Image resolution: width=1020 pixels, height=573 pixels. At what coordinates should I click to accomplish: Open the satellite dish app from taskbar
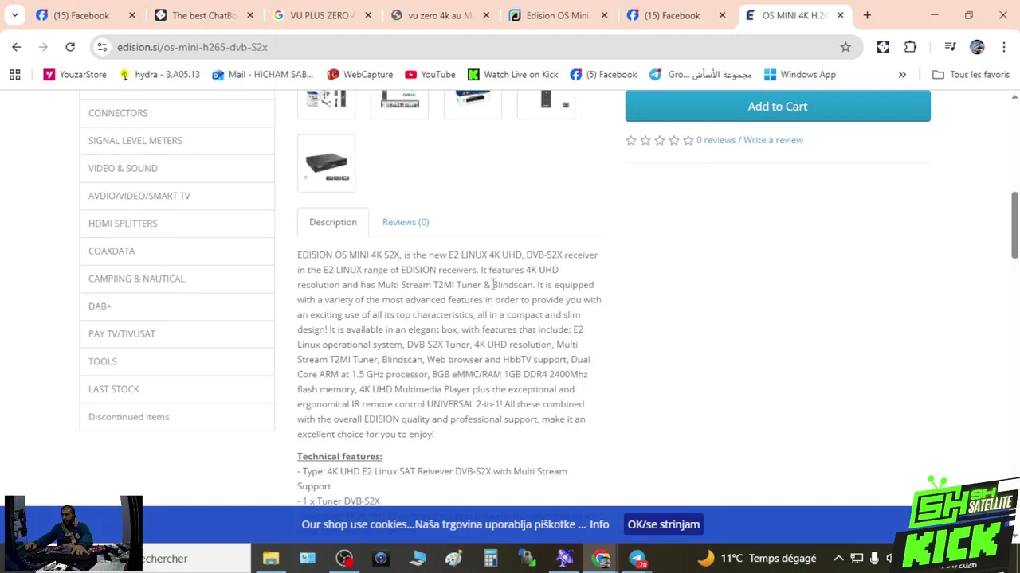point(564,559)
